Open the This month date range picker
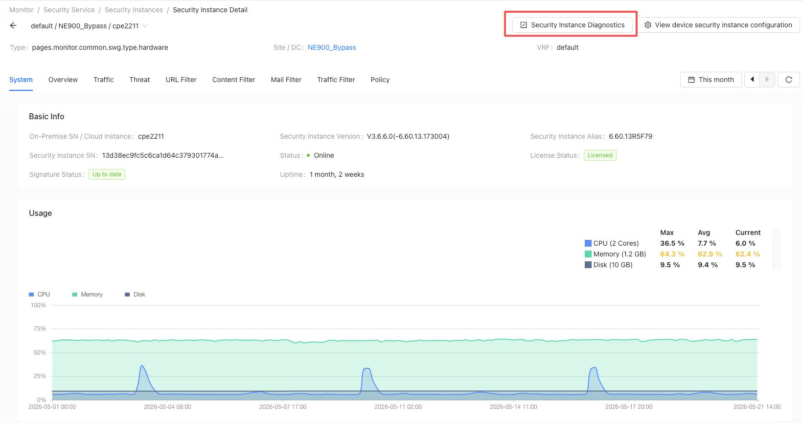Viewport: 803px width, 423px height. pos(711,80)
